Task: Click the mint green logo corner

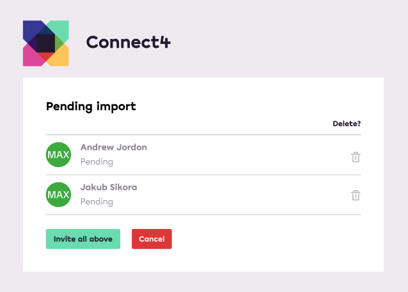Action: click(x=61, y=29)
